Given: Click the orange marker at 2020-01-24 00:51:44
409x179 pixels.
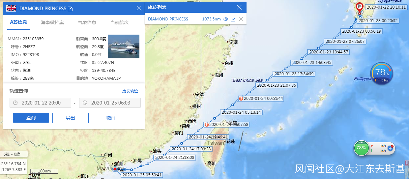Looking at the screenshot, I should tap(241, 98).
